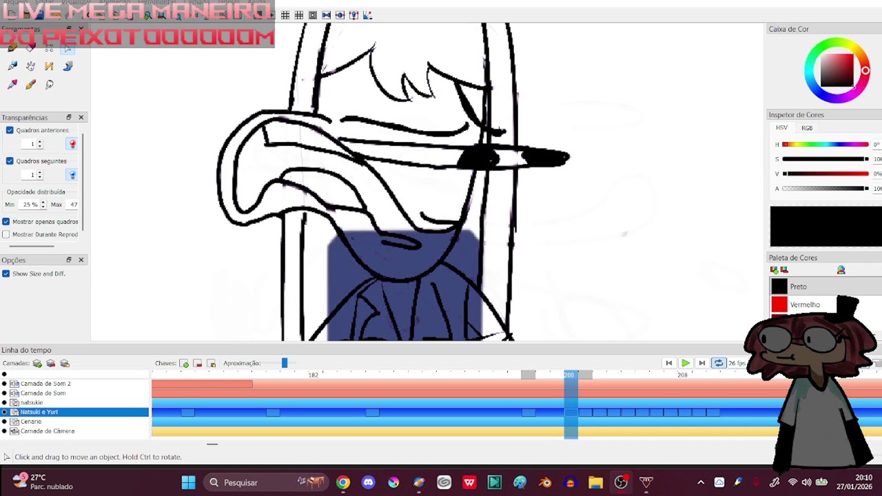The width and height of the screenshot is (882, 496).
Task: Float the Transparências panel
Action: 69,118
